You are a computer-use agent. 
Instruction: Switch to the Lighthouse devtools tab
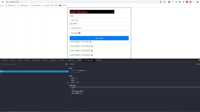71,60
